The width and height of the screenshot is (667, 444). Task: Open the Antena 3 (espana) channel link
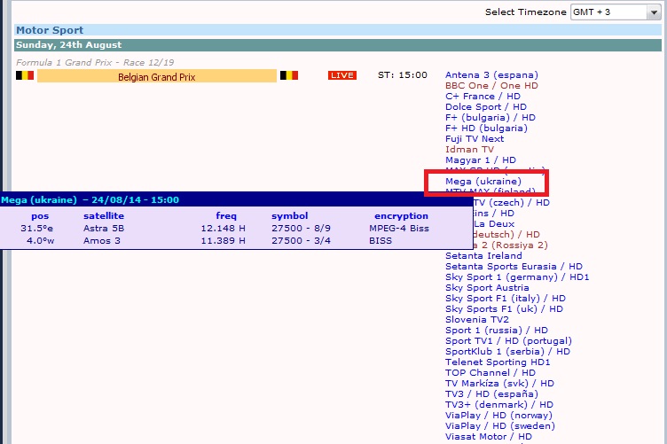click(491, 75)
